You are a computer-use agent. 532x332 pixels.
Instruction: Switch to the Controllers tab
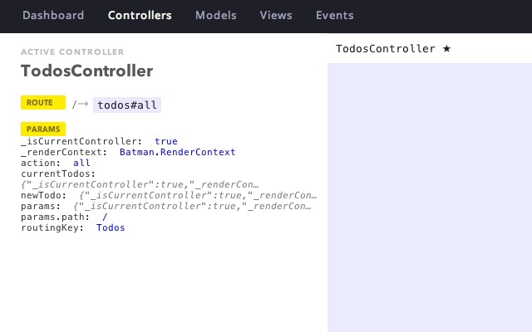click(x=140, y=15)
